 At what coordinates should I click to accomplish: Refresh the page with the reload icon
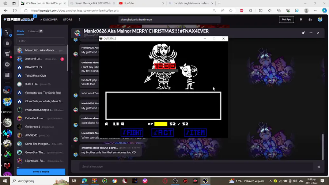15,11
